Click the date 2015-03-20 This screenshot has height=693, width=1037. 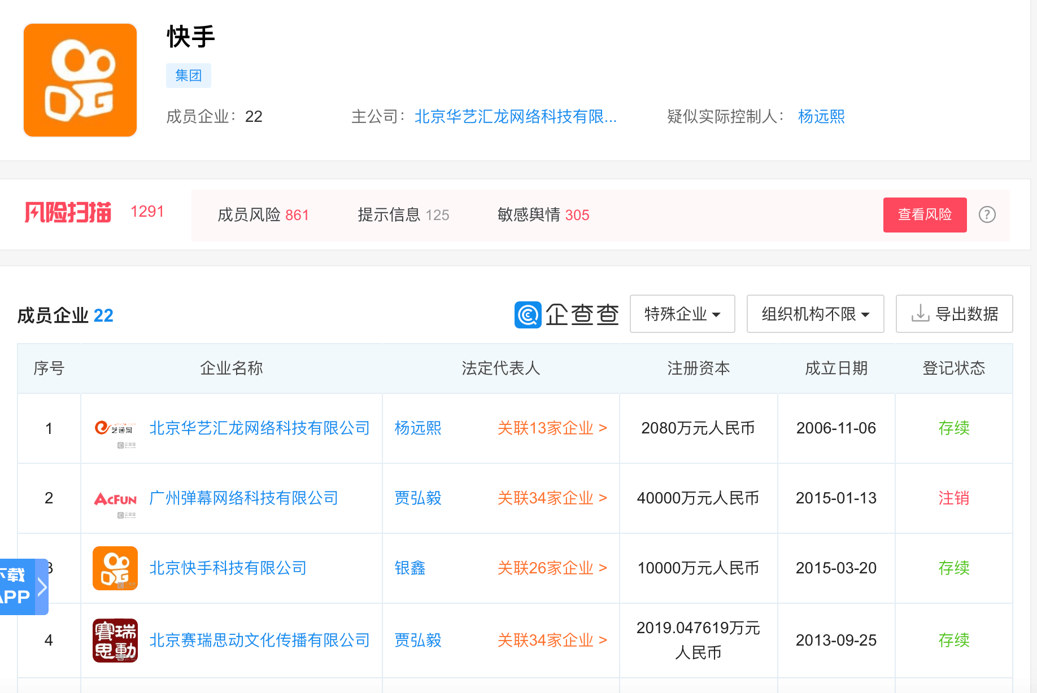[836, 568]
